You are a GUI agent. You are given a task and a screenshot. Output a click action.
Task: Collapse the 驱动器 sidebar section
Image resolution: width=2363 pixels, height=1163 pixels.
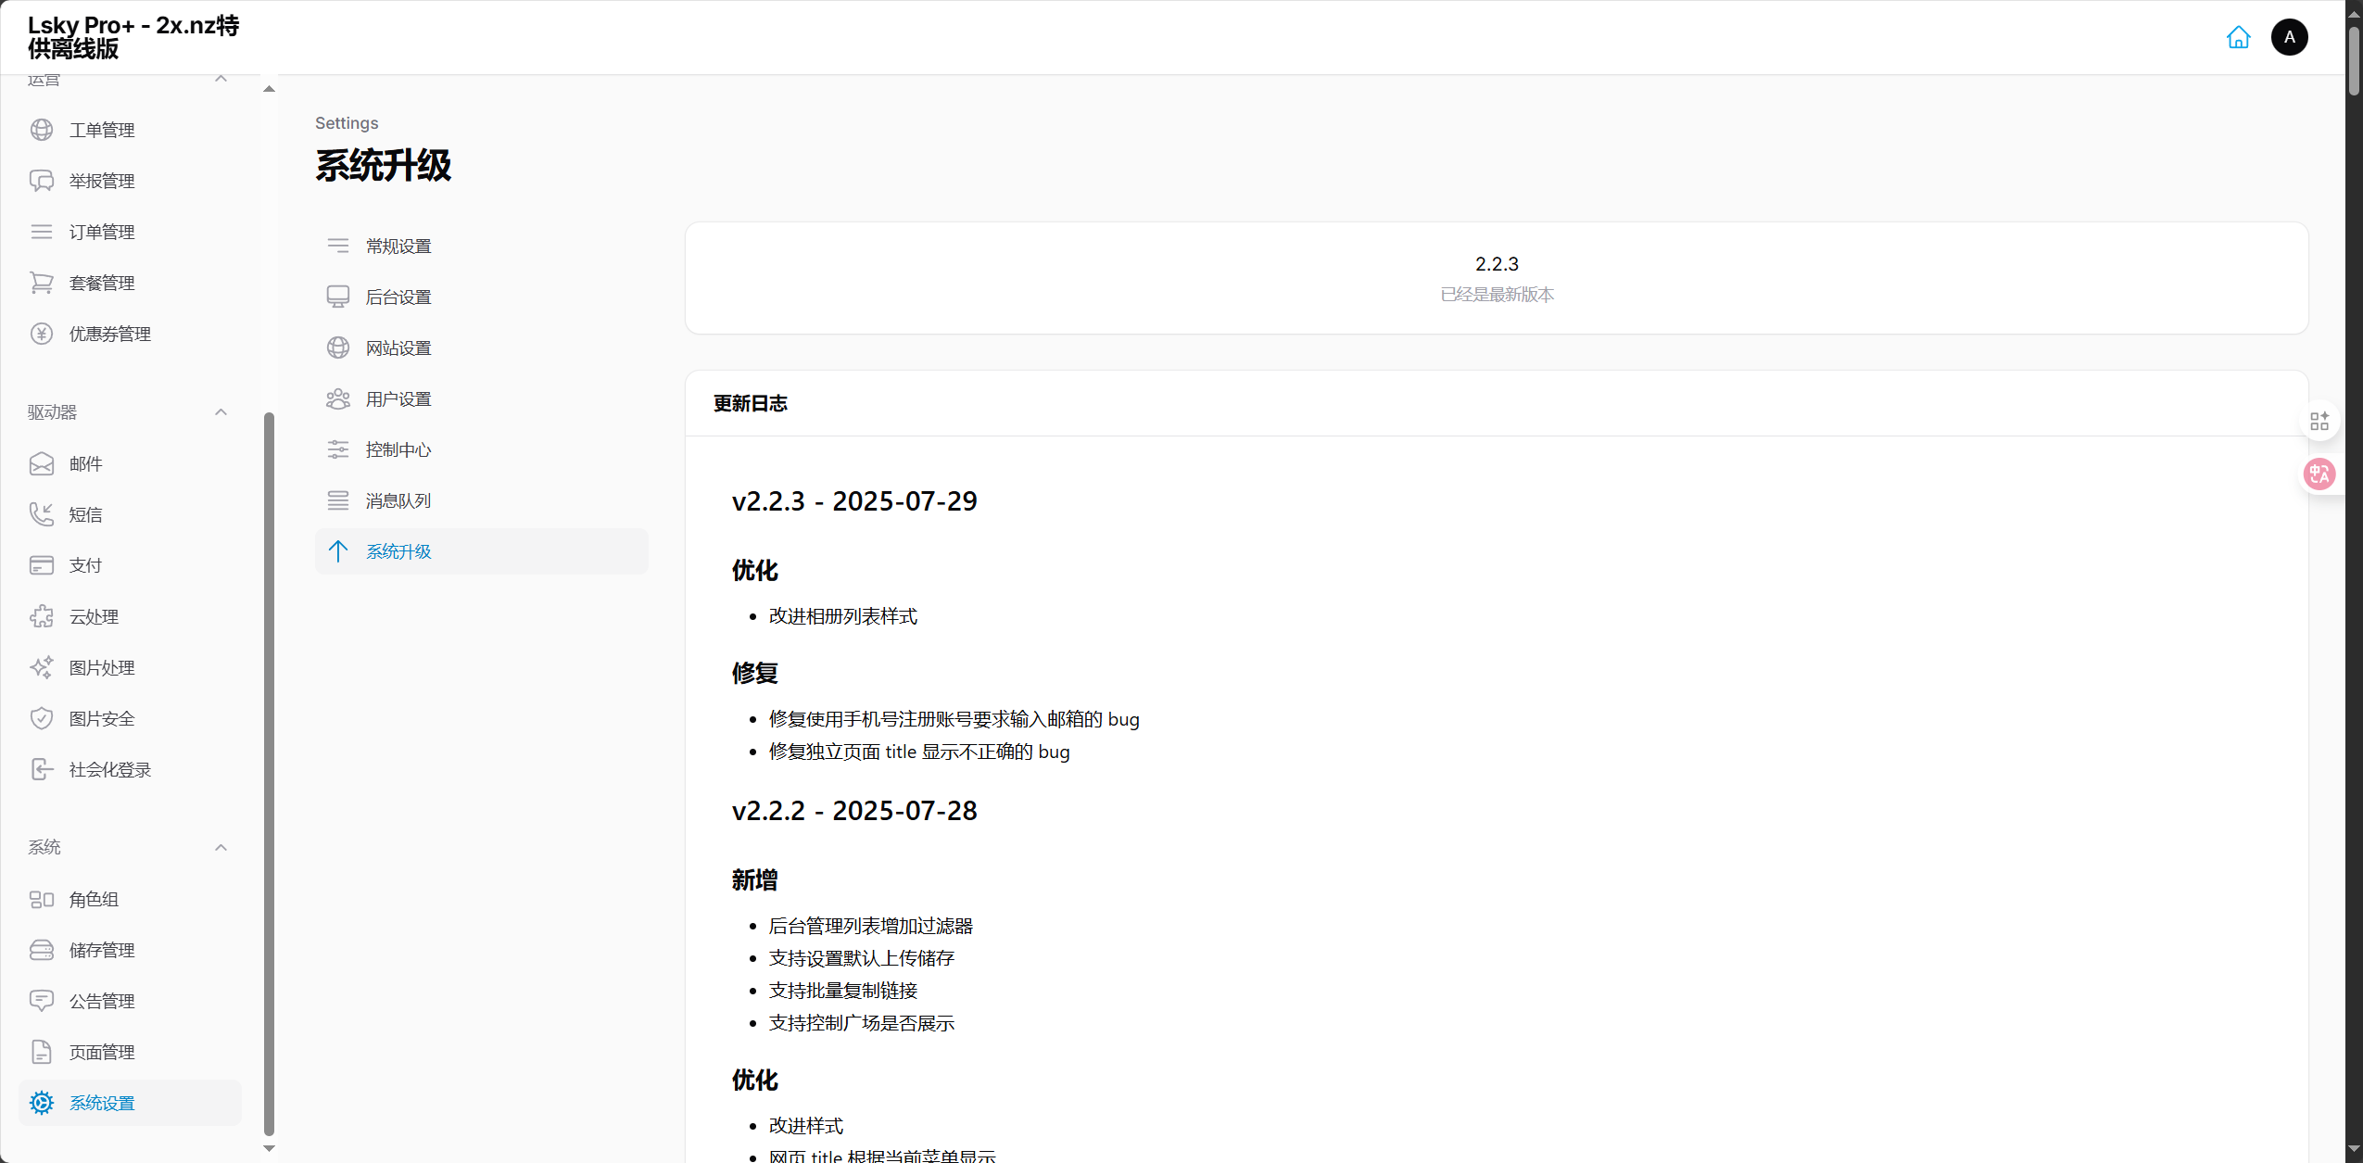click(x=221, y=412)
